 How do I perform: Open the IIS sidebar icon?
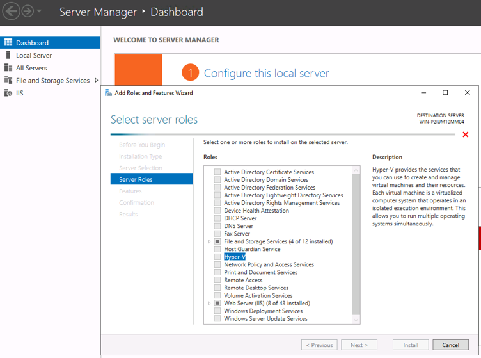coord(8,93)
